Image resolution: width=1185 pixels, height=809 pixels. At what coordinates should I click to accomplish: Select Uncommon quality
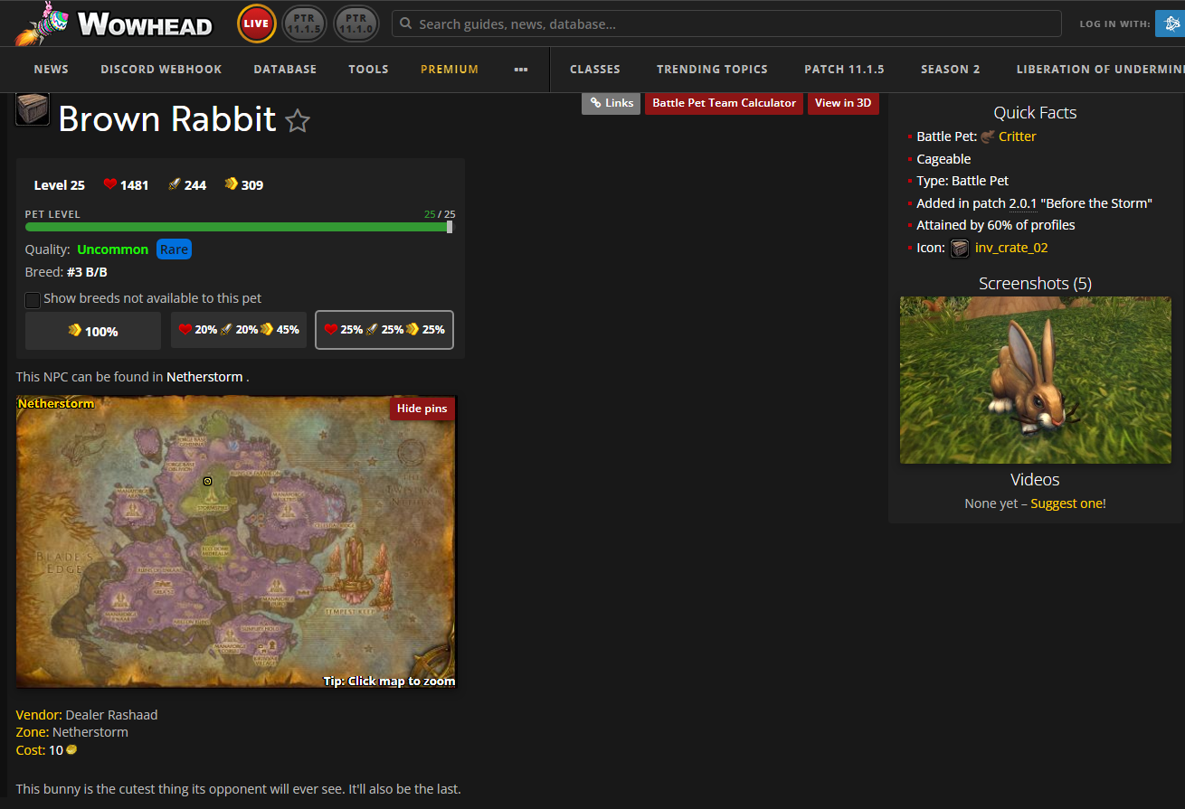[113, 249]
